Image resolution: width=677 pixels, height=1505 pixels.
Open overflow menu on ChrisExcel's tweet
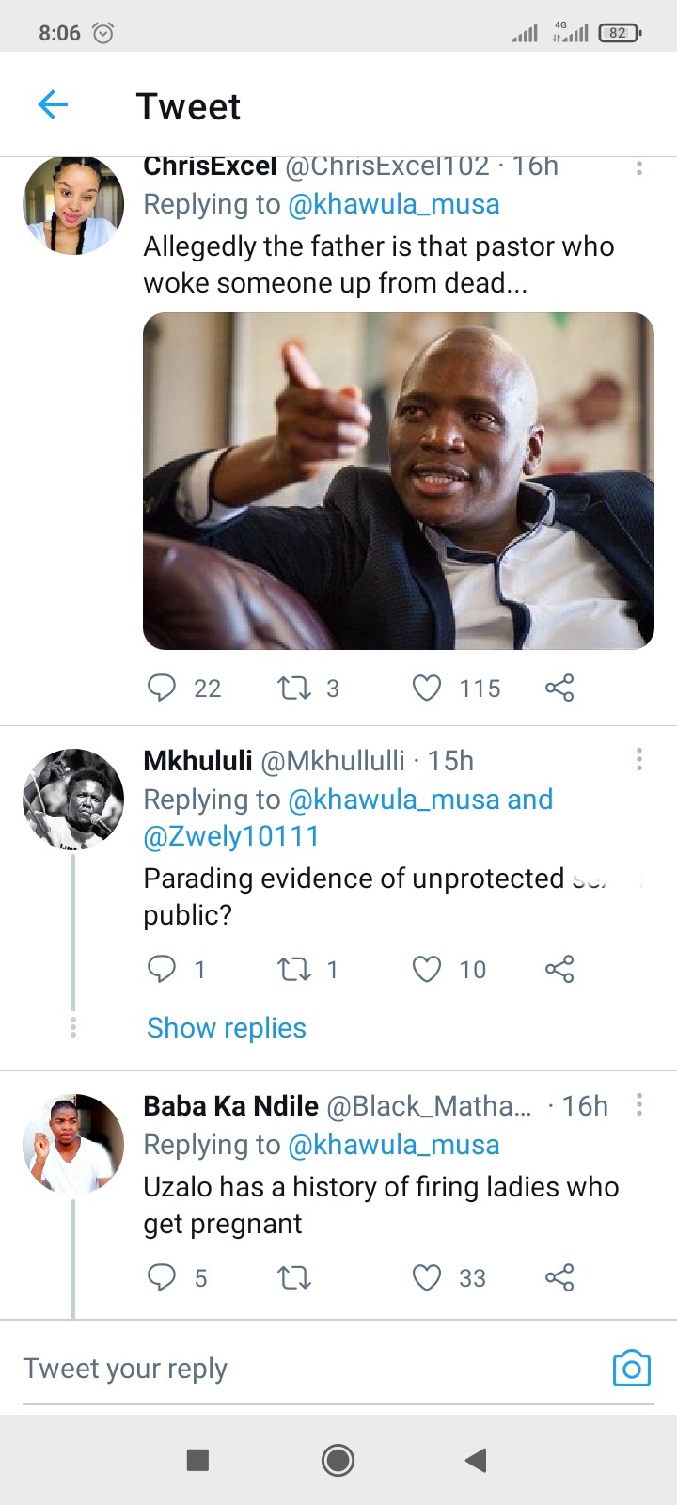638,167
